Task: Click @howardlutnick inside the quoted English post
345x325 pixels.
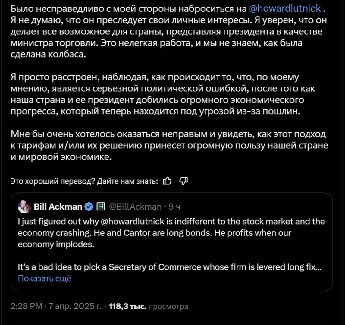Action: point(132,221)
